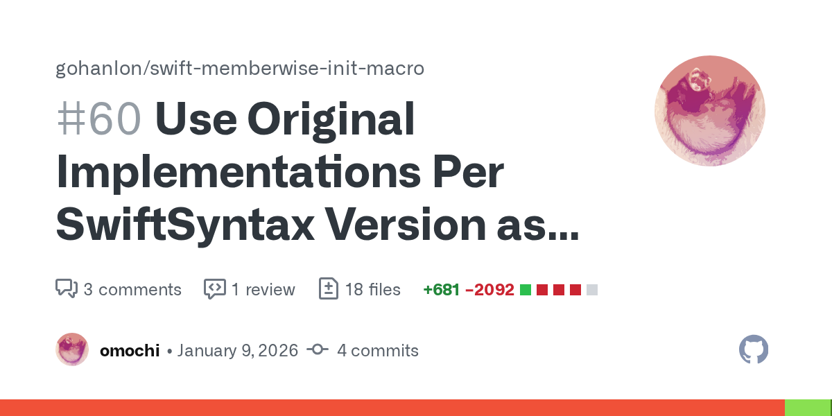Click the #60 pull request number

point(99,119)
